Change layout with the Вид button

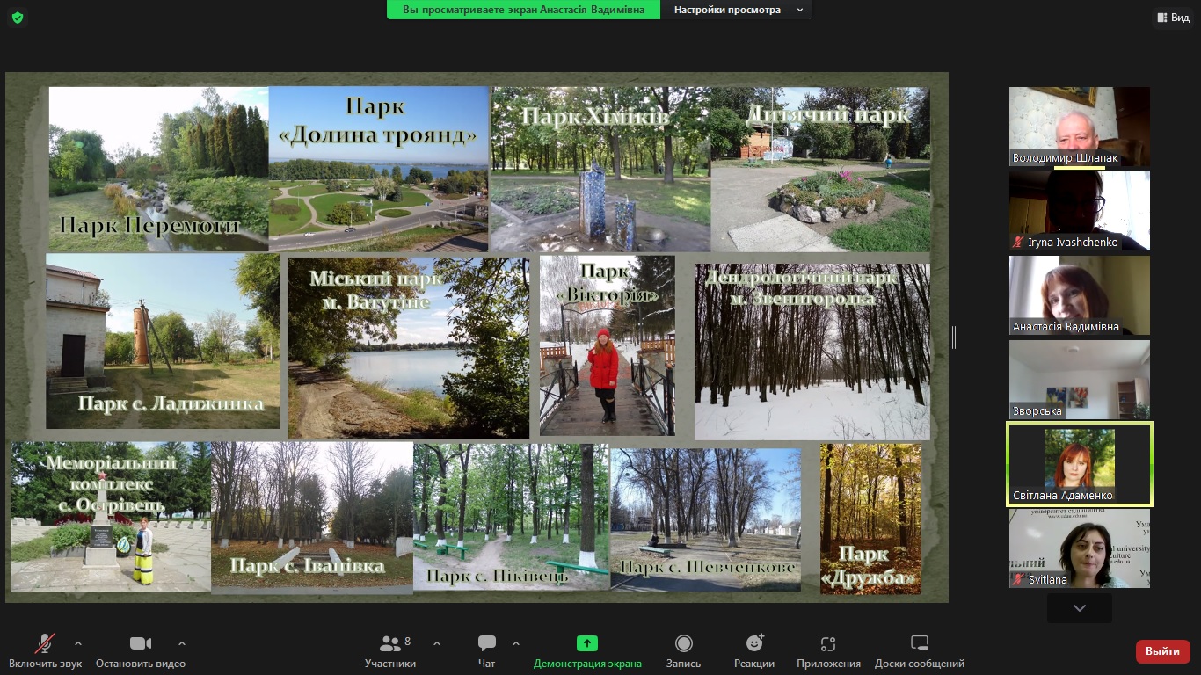coord(1174,18)
